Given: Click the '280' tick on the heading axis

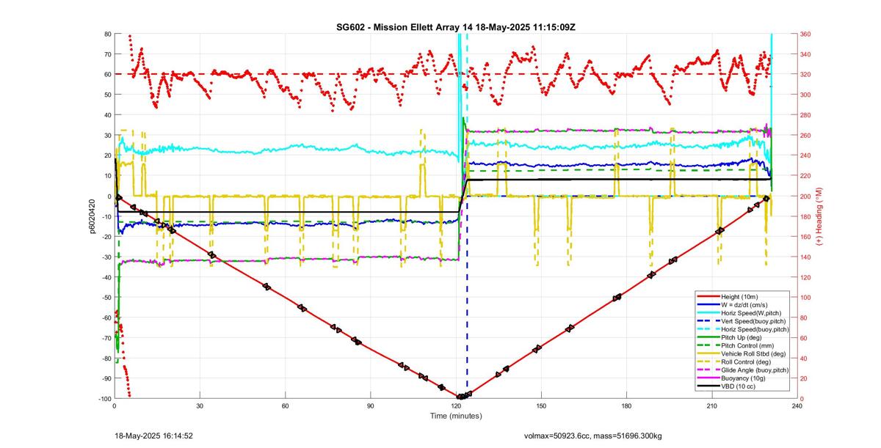Looking at the screenshot, I should click(805, 115).
